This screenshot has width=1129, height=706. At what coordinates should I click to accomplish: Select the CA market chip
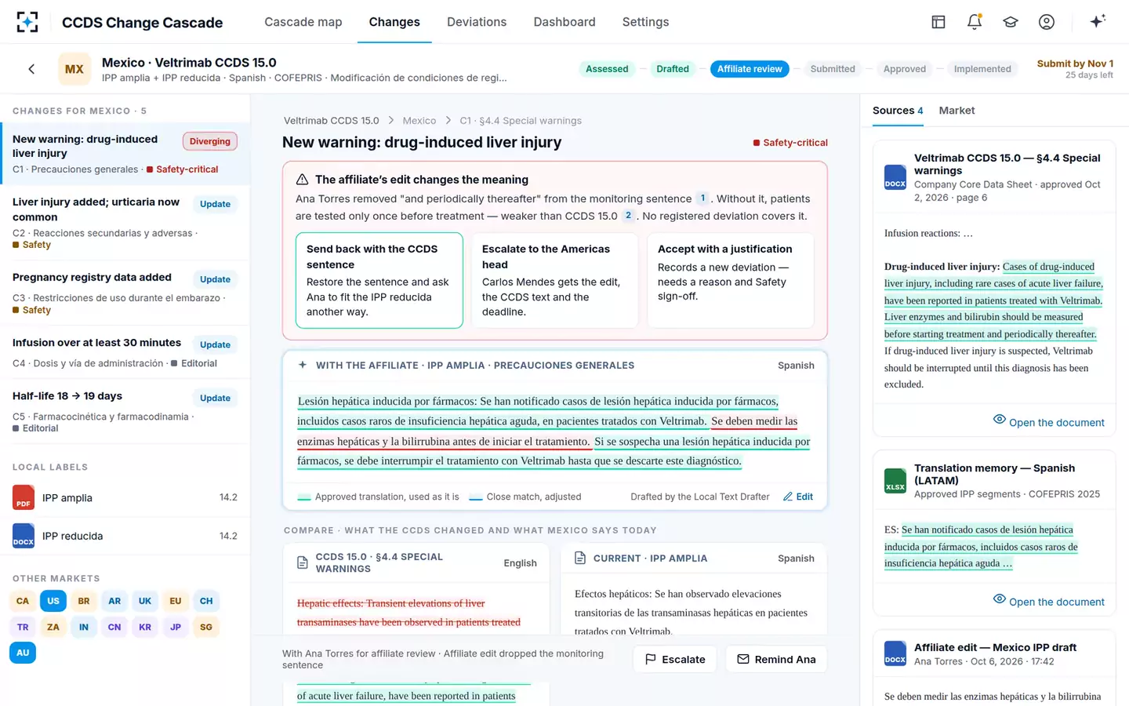[x=23, y=601]
